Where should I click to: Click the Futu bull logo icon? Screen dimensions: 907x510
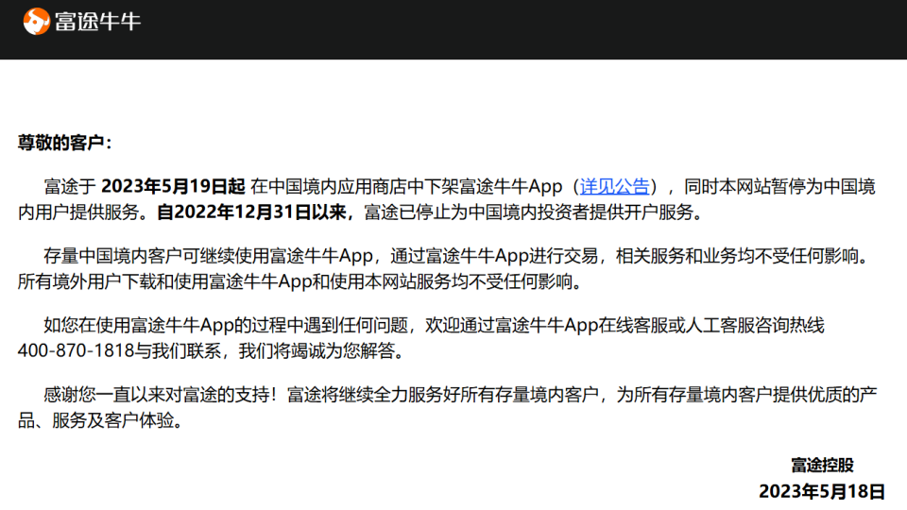click(x=36, y=22)
